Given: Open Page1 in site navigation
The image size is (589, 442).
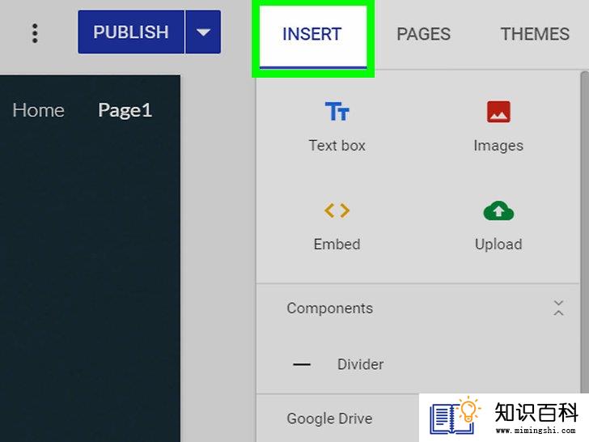Looking at the screenshot, I should tap(125, 110).
